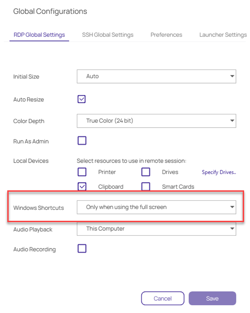Viewport: 250px width, 313px height.
Task: Click the Cancel button
Action: [163, 298]
